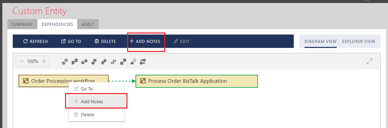388x128 pixels.
Task: Click the double gears icon in diagram toolbar
Action: (x=65, y=62)
